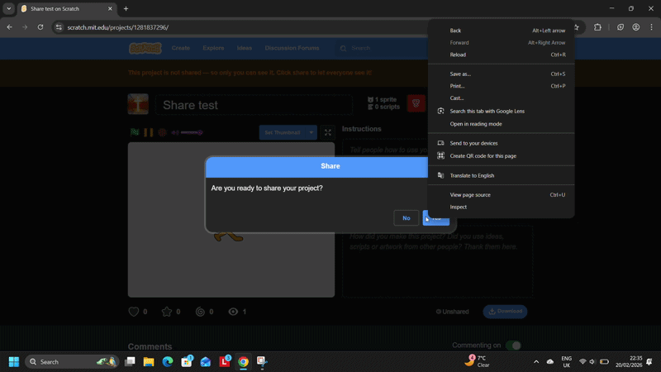661x372 pixels.
Task: Click the Scratch logo
Action: [x=145, y=48]
